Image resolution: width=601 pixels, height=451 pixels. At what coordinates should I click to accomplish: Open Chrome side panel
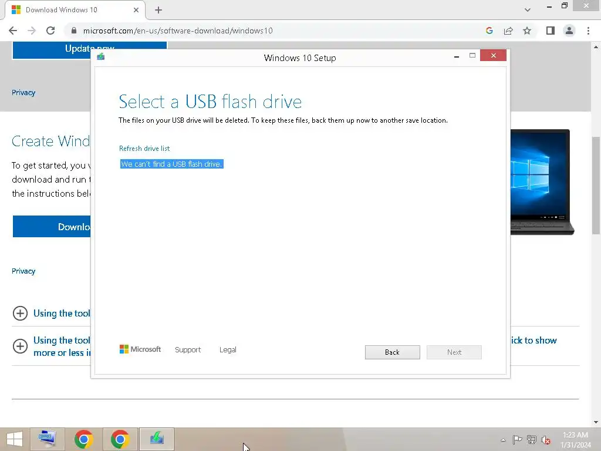coord(551,31)
